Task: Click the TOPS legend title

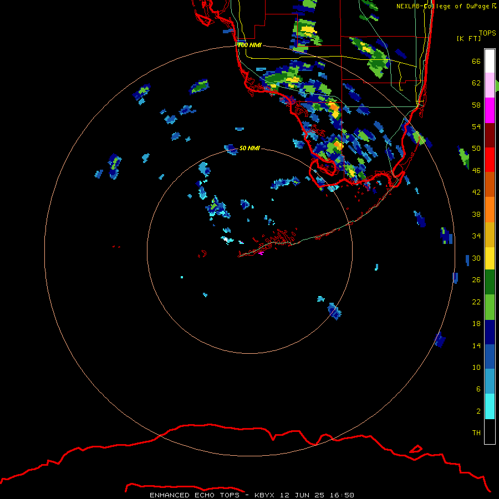Action: (487, 33)
